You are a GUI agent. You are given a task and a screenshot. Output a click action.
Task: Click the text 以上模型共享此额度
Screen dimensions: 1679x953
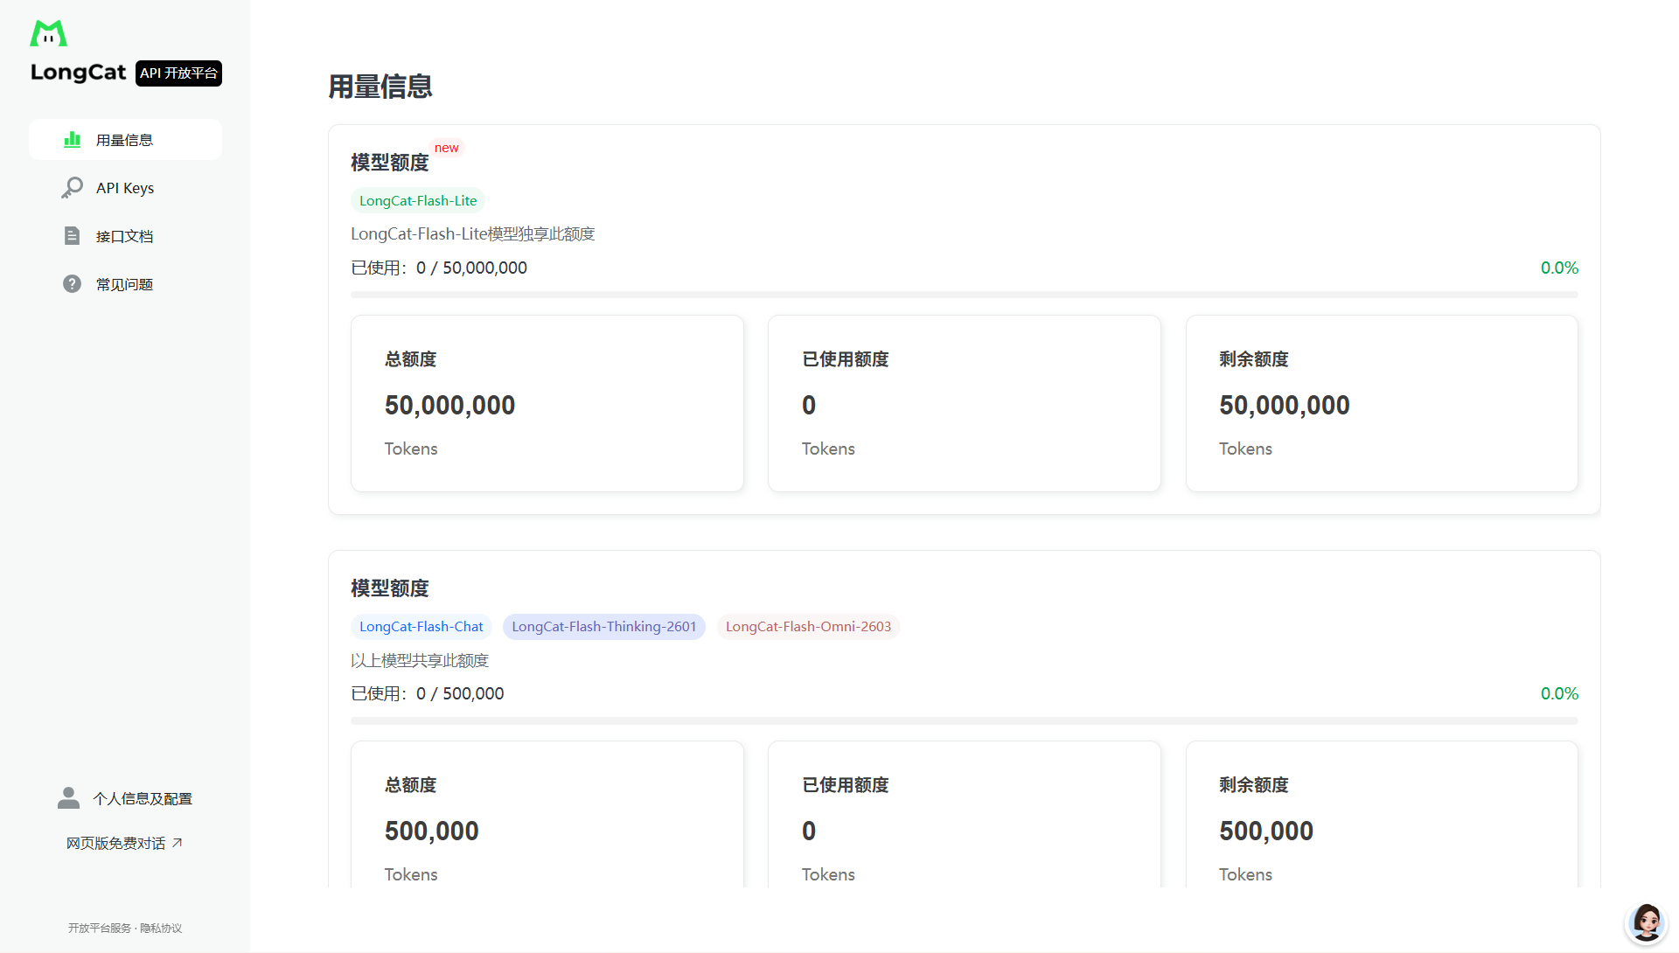pyautogui.click(x=420, y=660)
